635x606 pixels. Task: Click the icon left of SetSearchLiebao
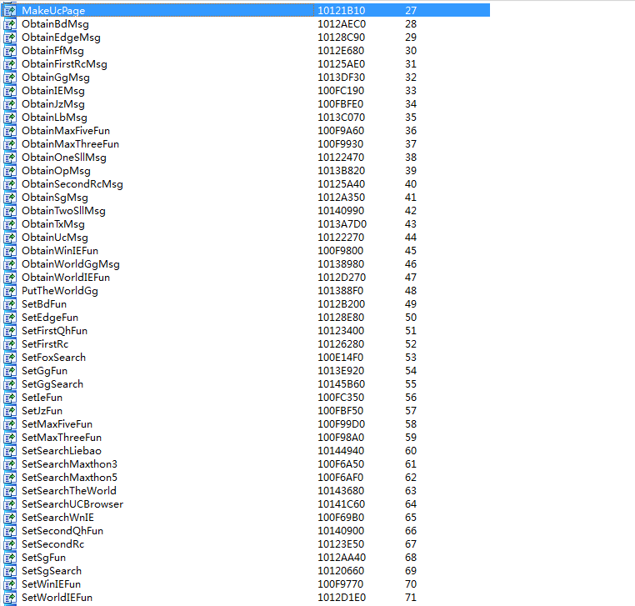[10, 451]
